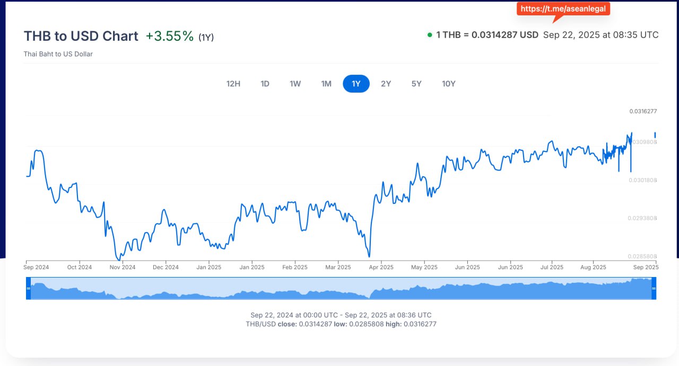Open the 10Y historical range

coord(449,84)
